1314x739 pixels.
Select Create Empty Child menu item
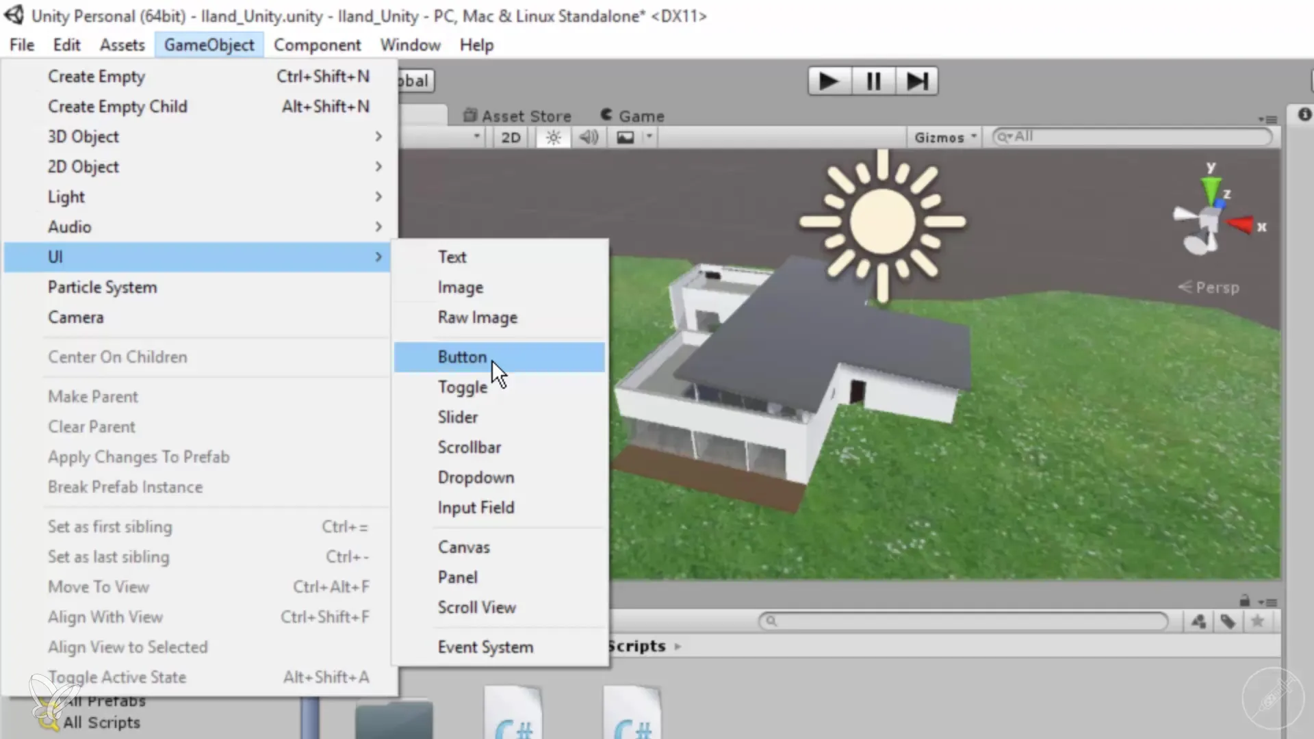pos(198,107)
